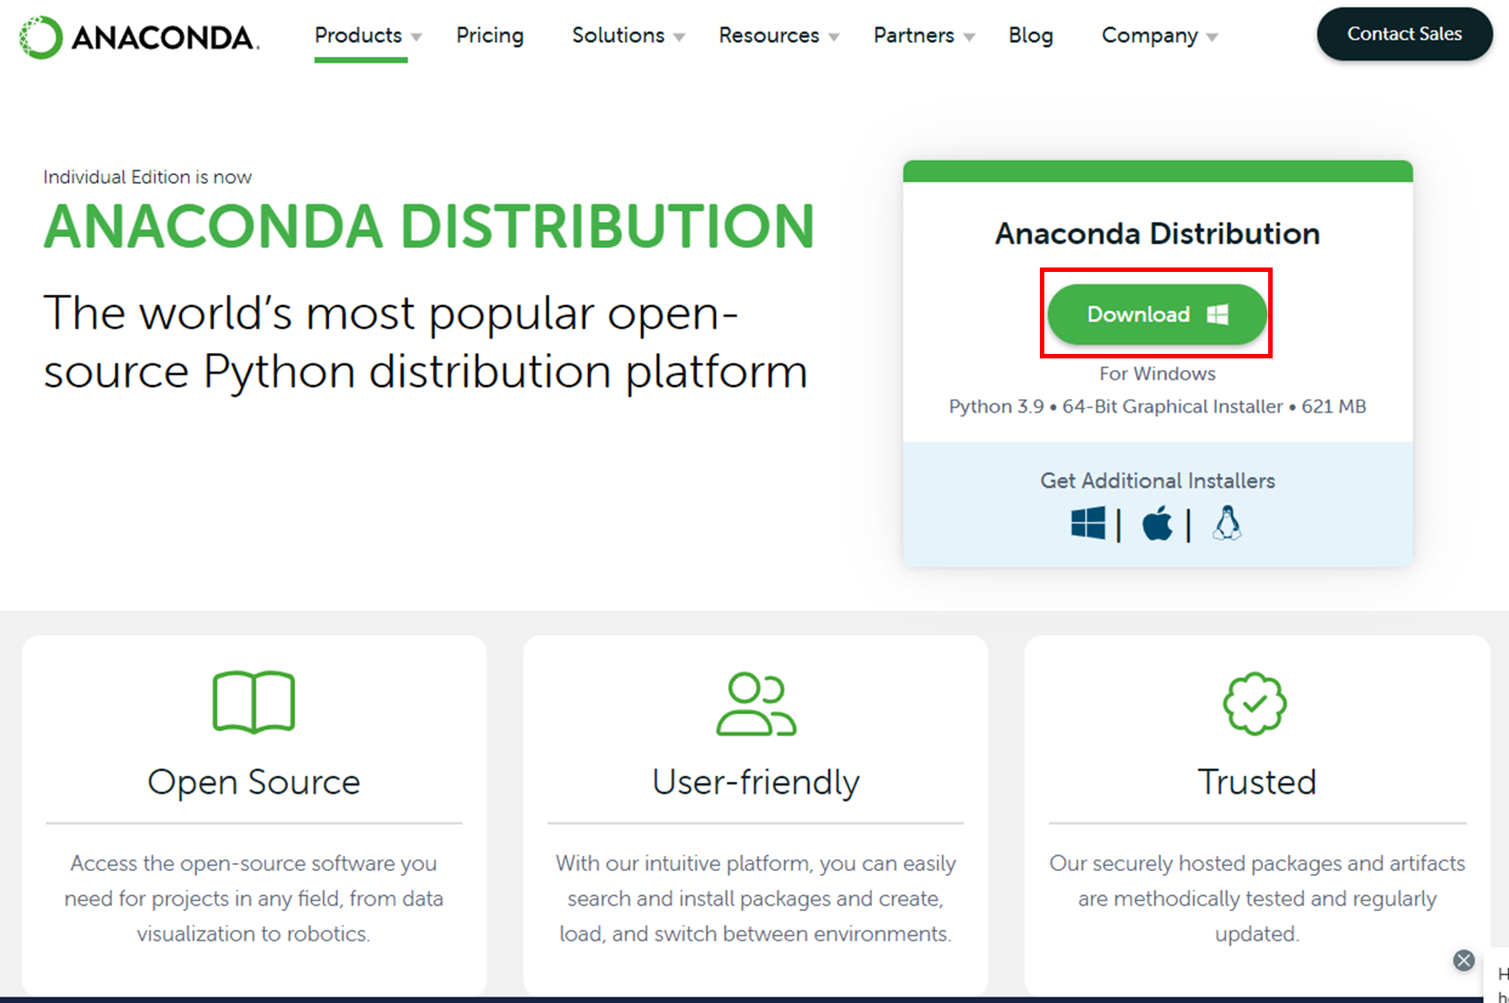Viewport: 1509px width, 1003px height.
Task: Click the 'Open Source' heading
Action: 254,782
